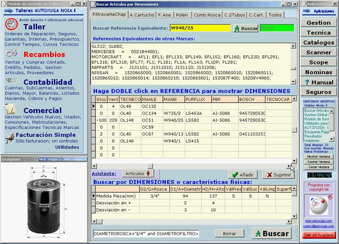Click the blue arrow icon beside Talleres AUTOXUGA
The height and width of the screenshot is (244, 339).
[x=8, y=11]
